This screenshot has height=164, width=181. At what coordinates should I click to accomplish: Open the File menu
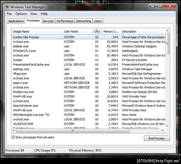click(9, 14)
